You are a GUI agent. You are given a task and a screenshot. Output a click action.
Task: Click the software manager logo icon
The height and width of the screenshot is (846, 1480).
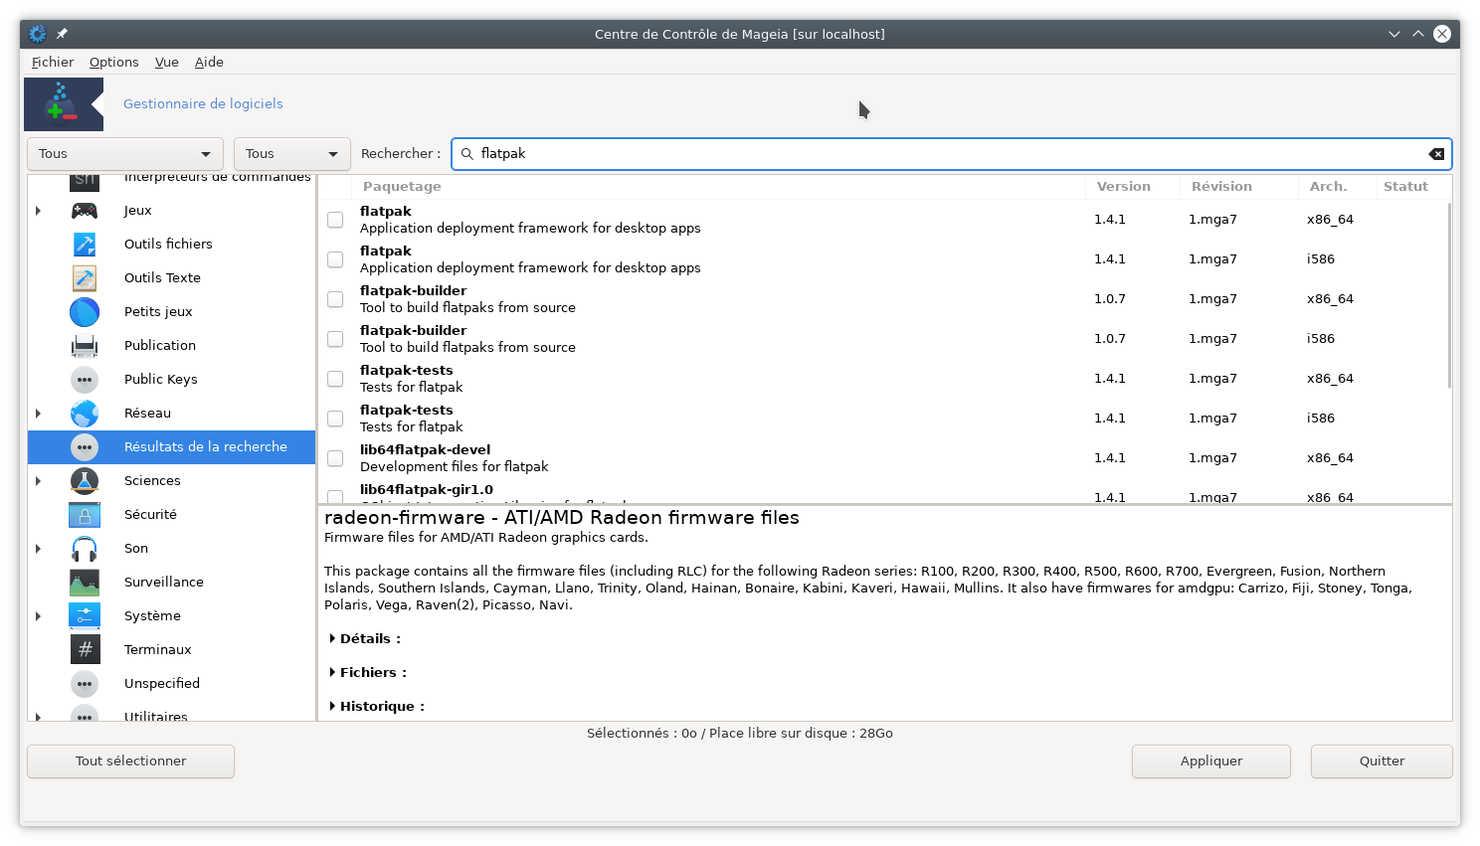pyautogui.click(x=64, y=104)
